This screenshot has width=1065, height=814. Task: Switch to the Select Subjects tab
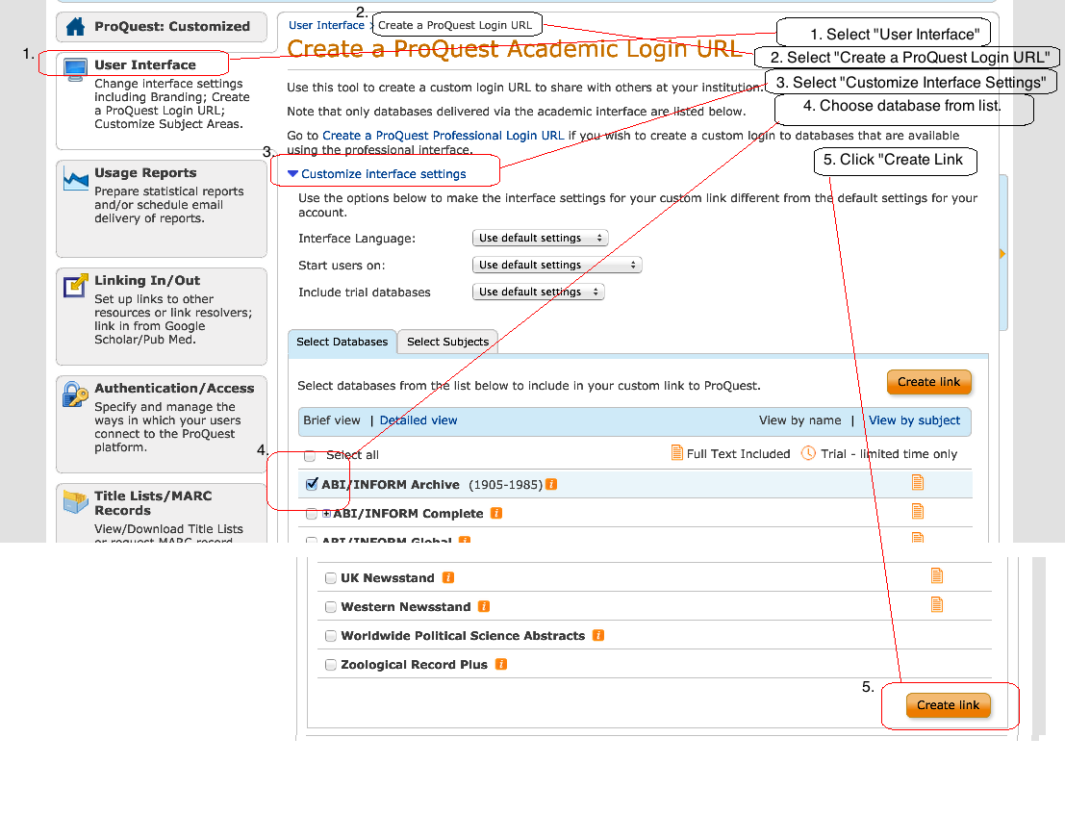(447, 342)
